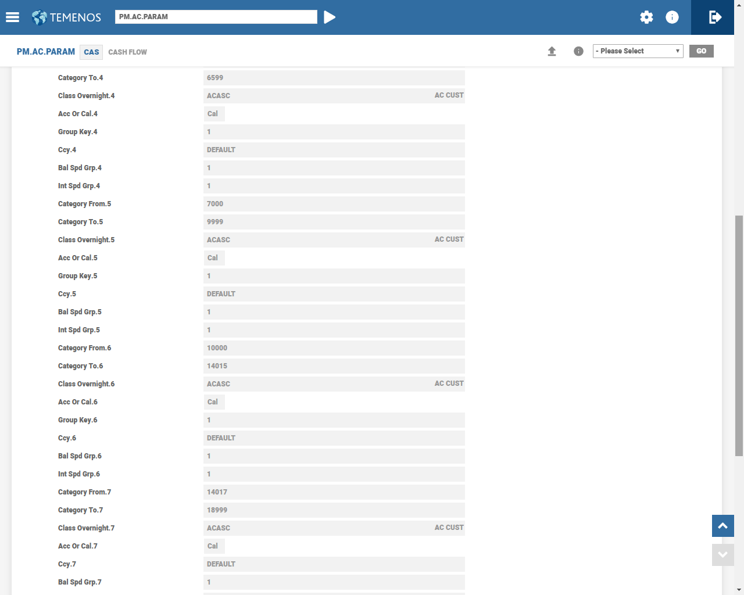Click the CASH FLOW label
The height and width of the screenshot is (595, 744).
[127, 52]
